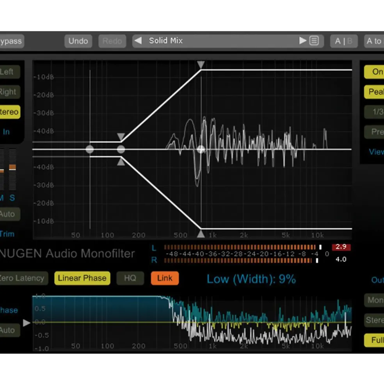This screenshot has height=385, width=384.
Task: Load the previous preset with the left arrow
Action: pyautogui.click(x=138, y=41)
